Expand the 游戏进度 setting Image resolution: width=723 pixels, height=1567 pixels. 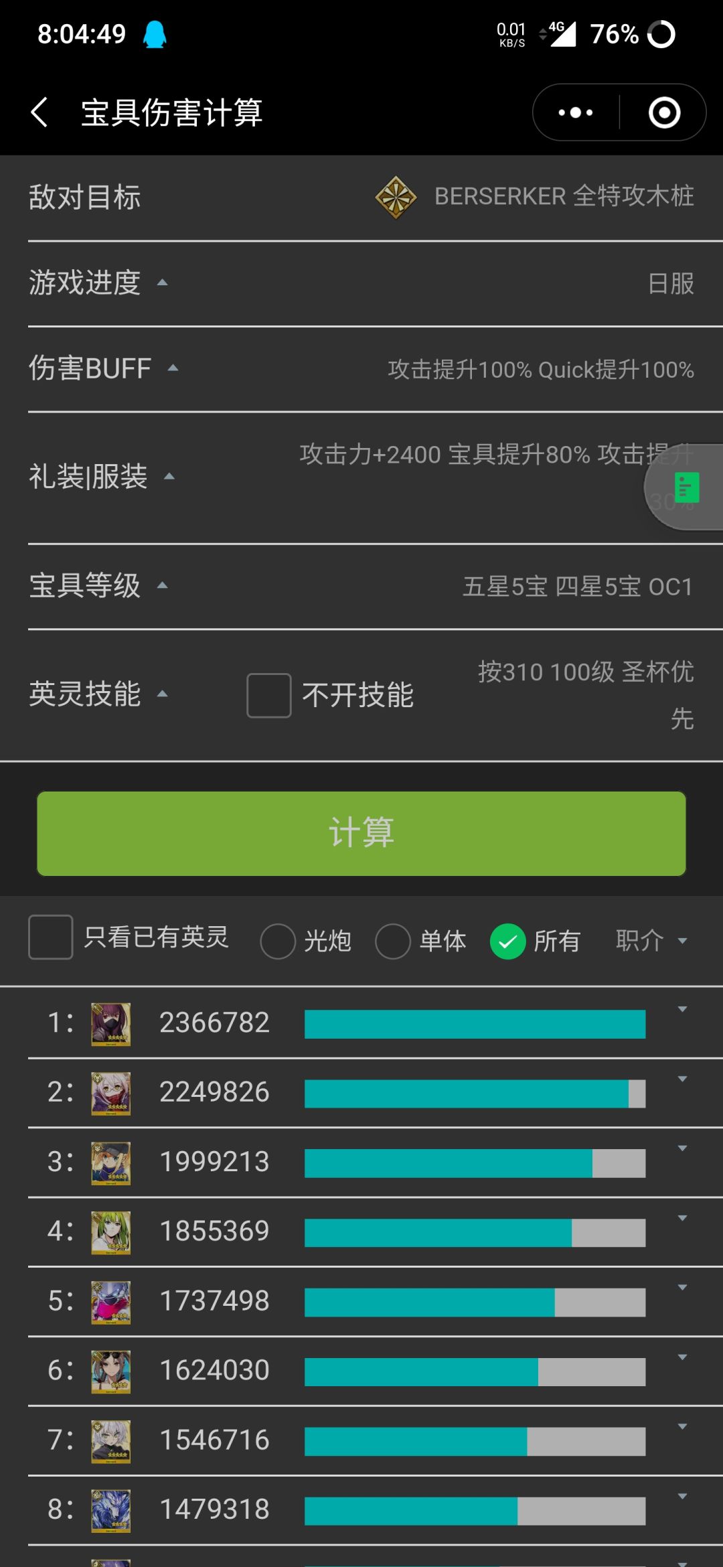pyautogui.click(x=361, y=283)
